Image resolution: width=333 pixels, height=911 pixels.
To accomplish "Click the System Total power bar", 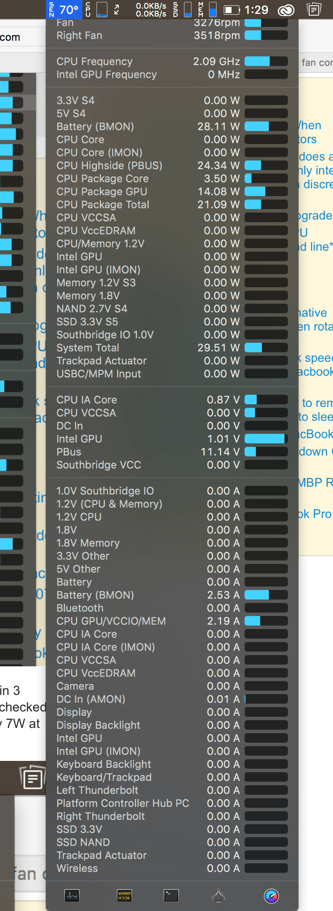I will [x=266, y=347].
